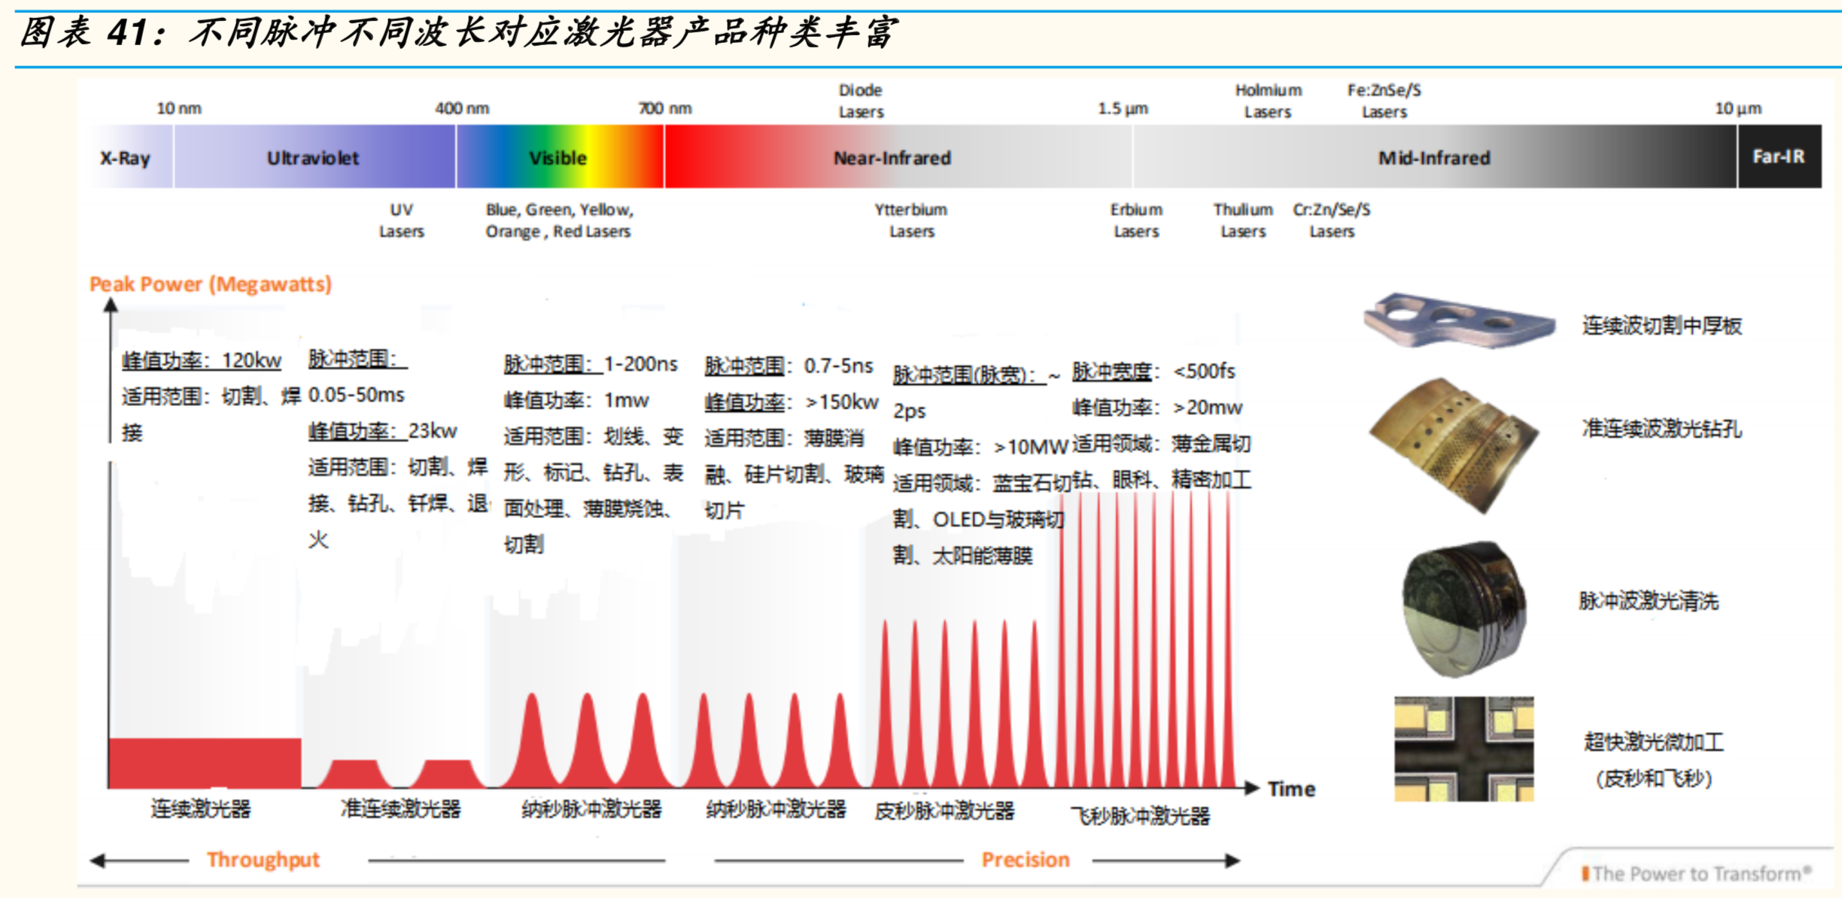Click the Cr:Zn/Se/S Lasers label
This screenshot has height=898, width=1842.
[x=1332, y=220]
